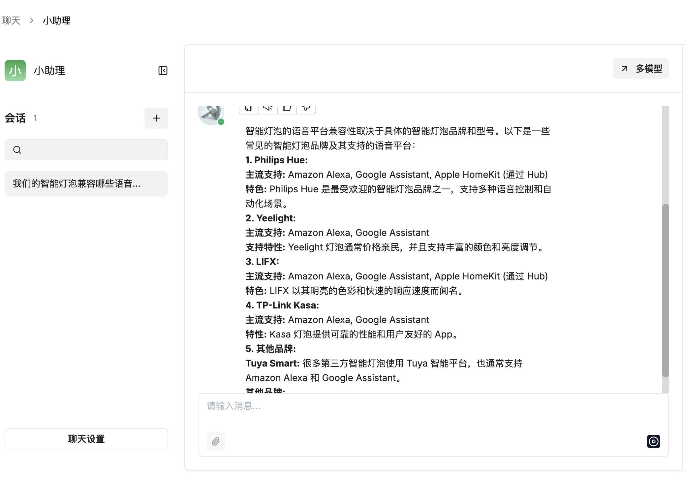Expand the breadcrumb chevron between 聊天 and 小助理
686x483 pixels.
(31, 20)
